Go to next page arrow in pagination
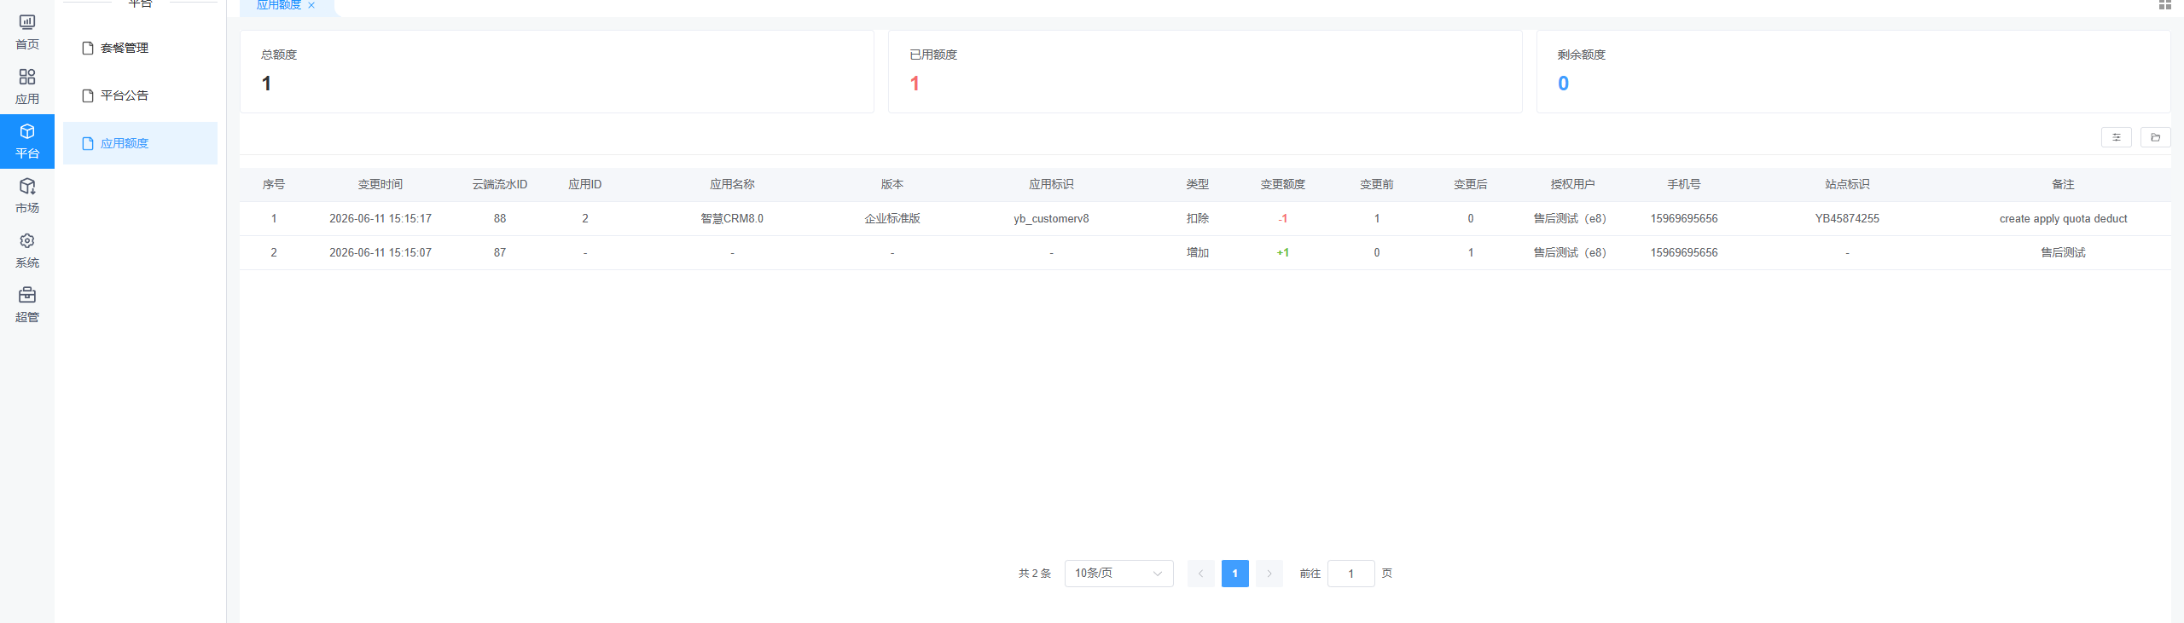The image size is (2184, 623). [1269, 574]
